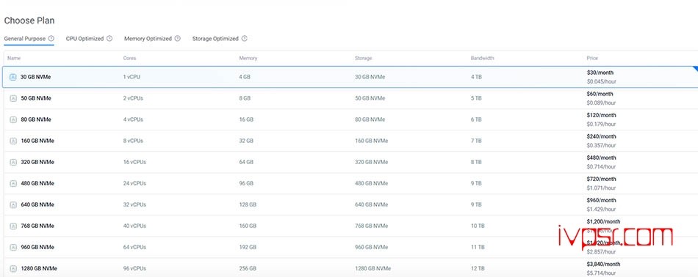The height and width of the screenshot is (277, 698).
Task: Click the info icon beside Storage Optimized
Action: click(244, 39)
